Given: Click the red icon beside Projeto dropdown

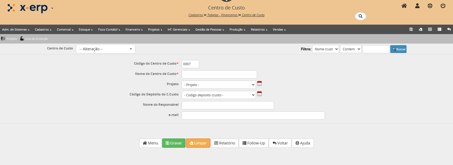Looking at the screenshot, I should point(259,83).
